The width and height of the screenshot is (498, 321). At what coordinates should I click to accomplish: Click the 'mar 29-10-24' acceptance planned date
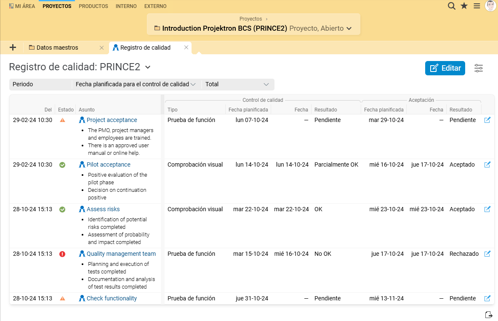click(386, 120)
